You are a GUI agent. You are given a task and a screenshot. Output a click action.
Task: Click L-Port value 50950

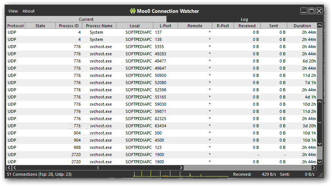160,75
